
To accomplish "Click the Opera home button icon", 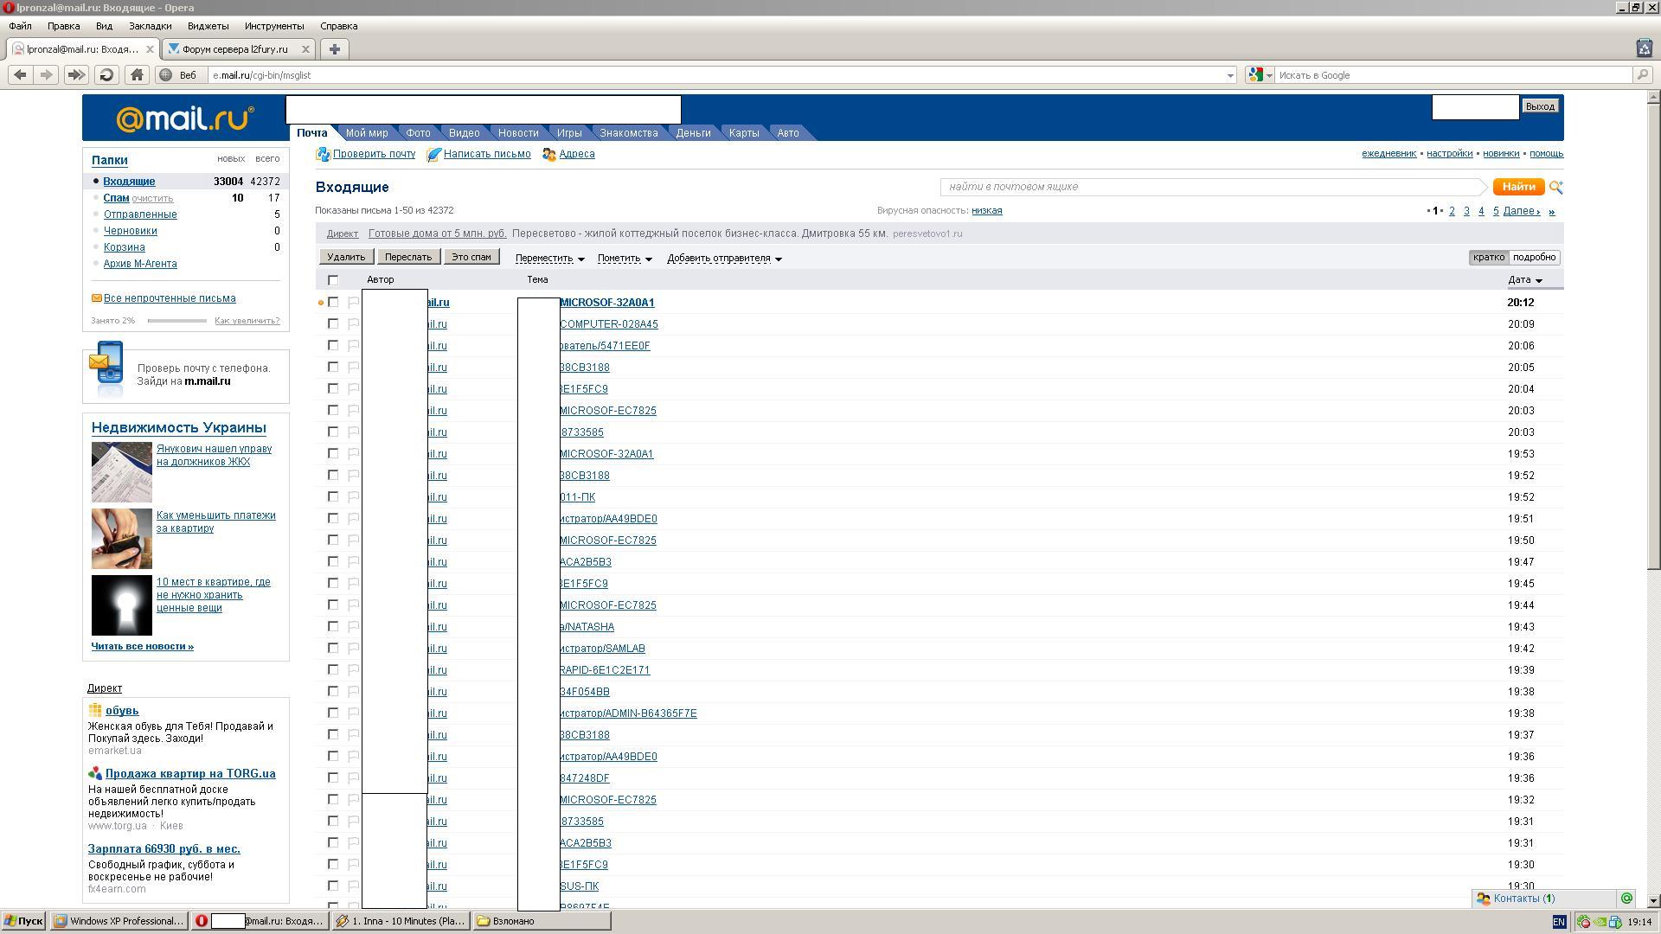I will point(137,75).
